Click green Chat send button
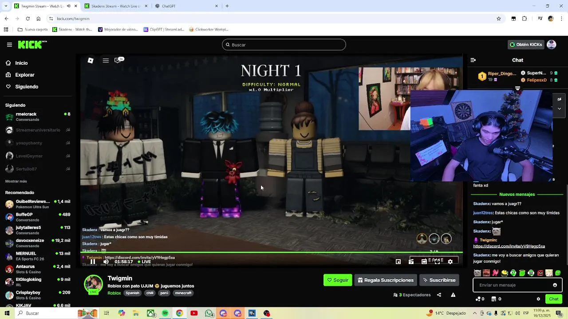 (x=553, y=299)
